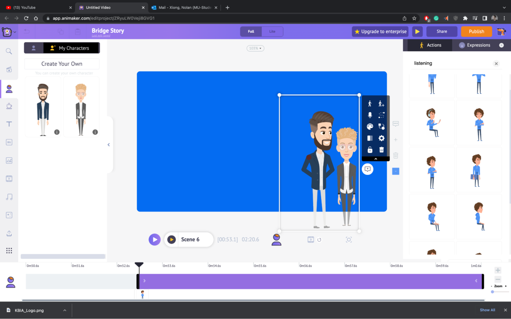This screenshot has height=319, width=511.
Task: Open the 103% zoom level dropdown
Action: [255, 48]
